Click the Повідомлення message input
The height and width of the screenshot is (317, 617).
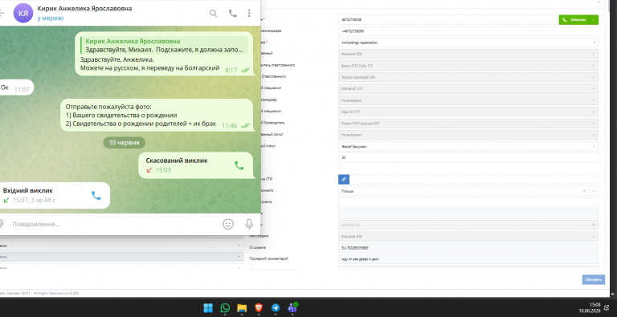point(114,224)
